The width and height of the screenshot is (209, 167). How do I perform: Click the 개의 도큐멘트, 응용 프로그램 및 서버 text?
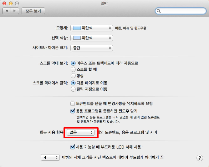click(128, 132)
